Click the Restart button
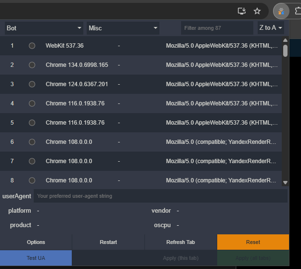This screenshot has width=301, height=269. pyautogui.click(x=108, y=242)
